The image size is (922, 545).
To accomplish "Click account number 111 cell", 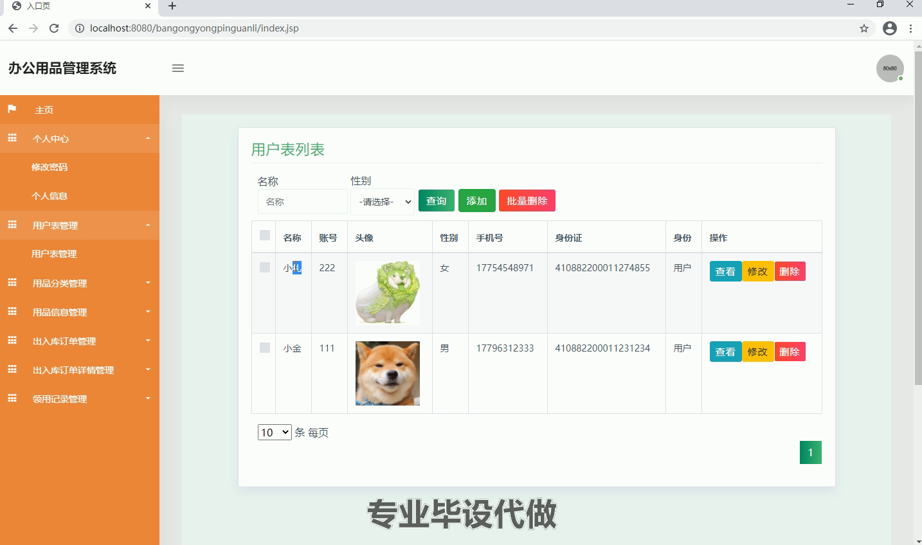I will [327, 348].
